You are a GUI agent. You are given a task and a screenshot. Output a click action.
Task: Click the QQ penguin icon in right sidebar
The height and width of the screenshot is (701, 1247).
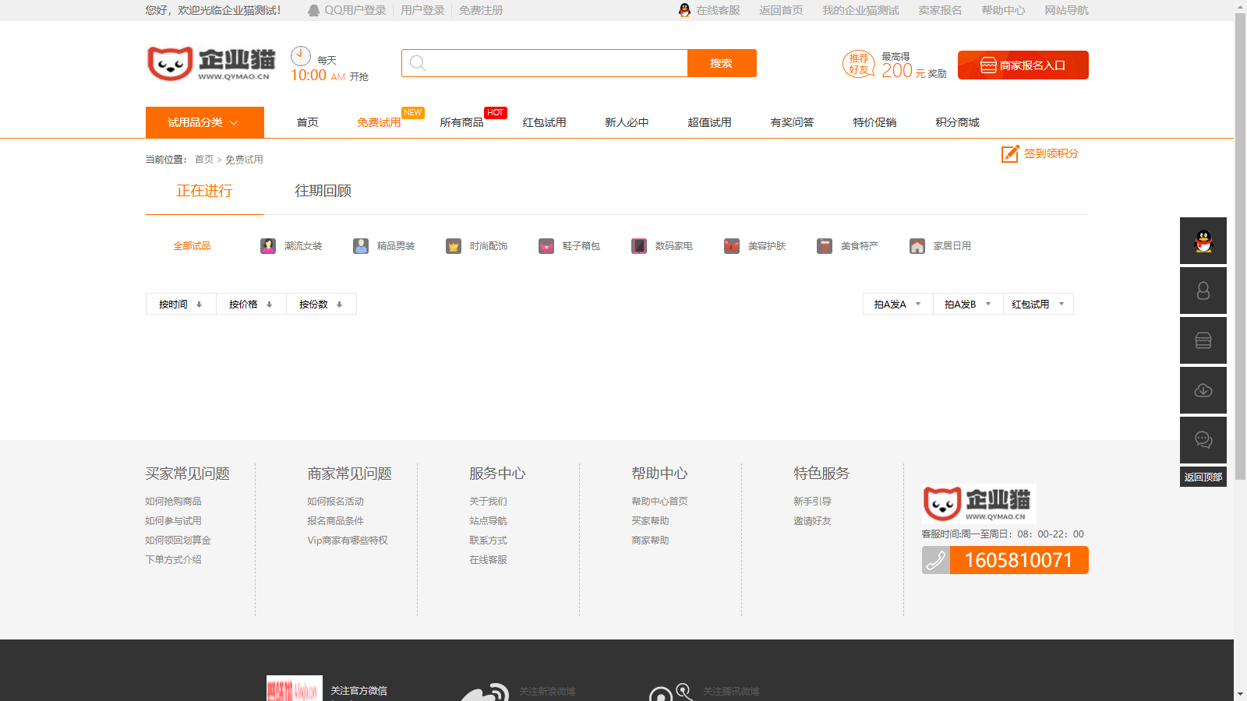1203,241
